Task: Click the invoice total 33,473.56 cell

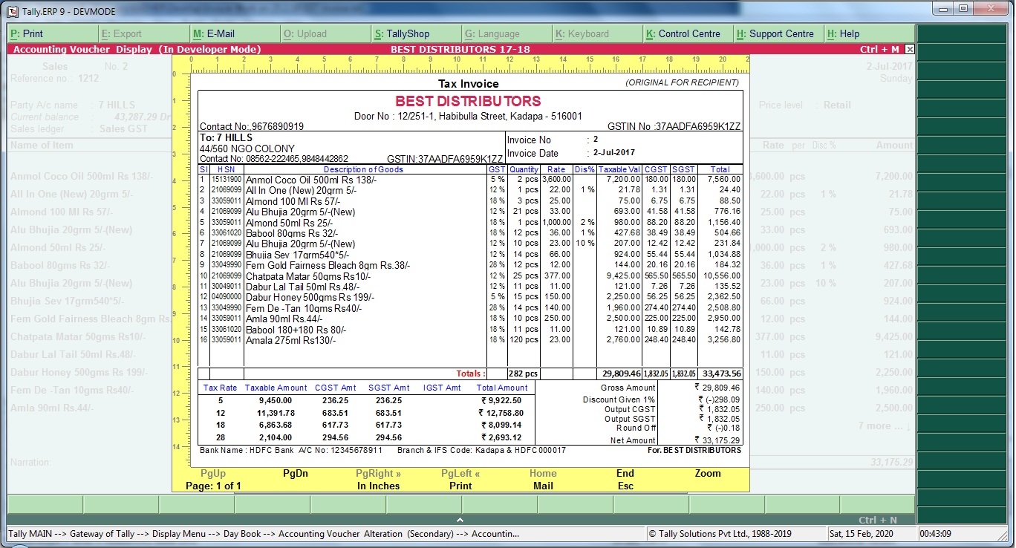Action: pos(720,374)
